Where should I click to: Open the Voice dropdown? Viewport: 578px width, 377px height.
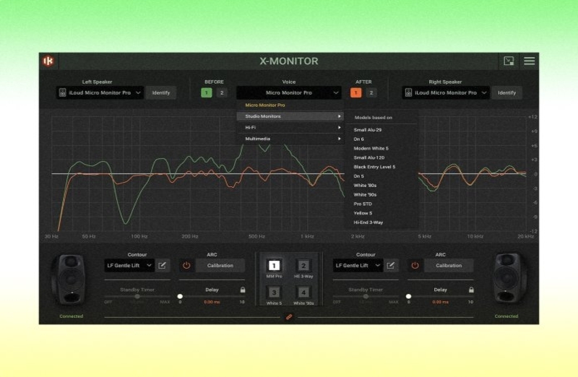click(288, 93)
